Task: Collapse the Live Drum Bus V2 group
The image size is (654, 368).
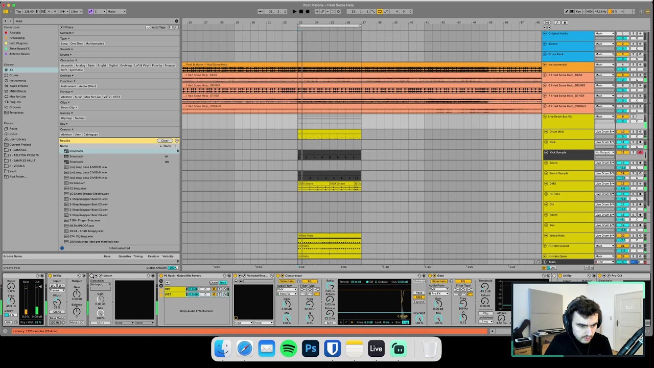Action: click(x=545, y=117)
